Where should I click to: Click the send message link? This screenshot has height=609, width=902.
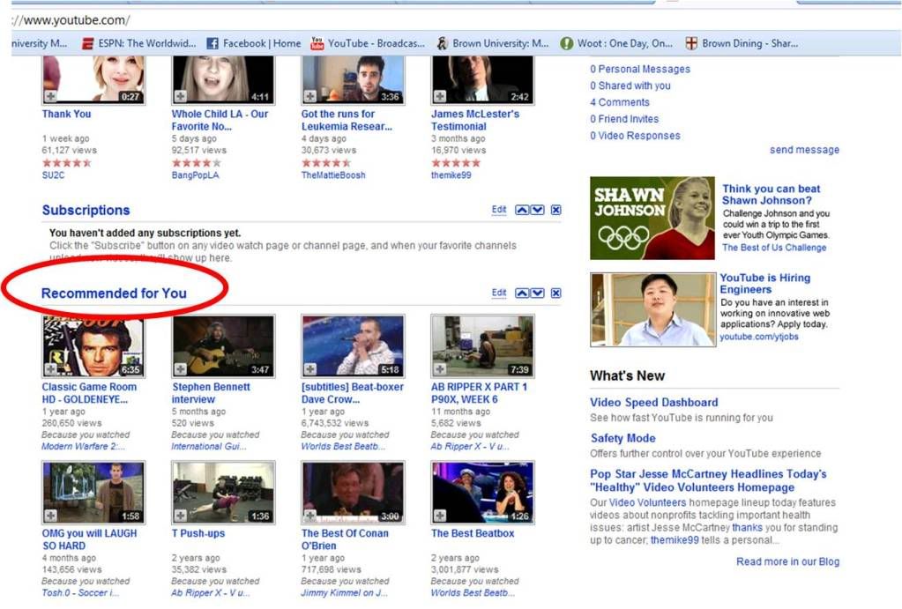(x=804, y=150)
